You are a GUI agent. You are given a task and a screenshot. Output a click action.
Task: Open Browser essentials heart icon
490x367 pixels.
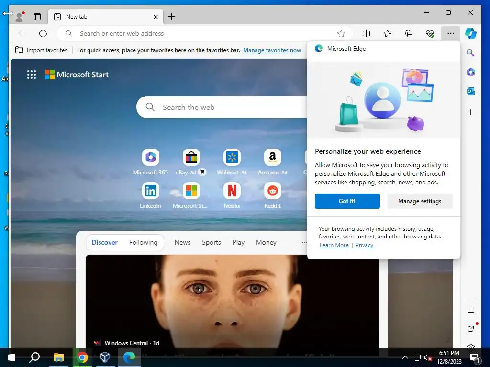tap(430, 33)
